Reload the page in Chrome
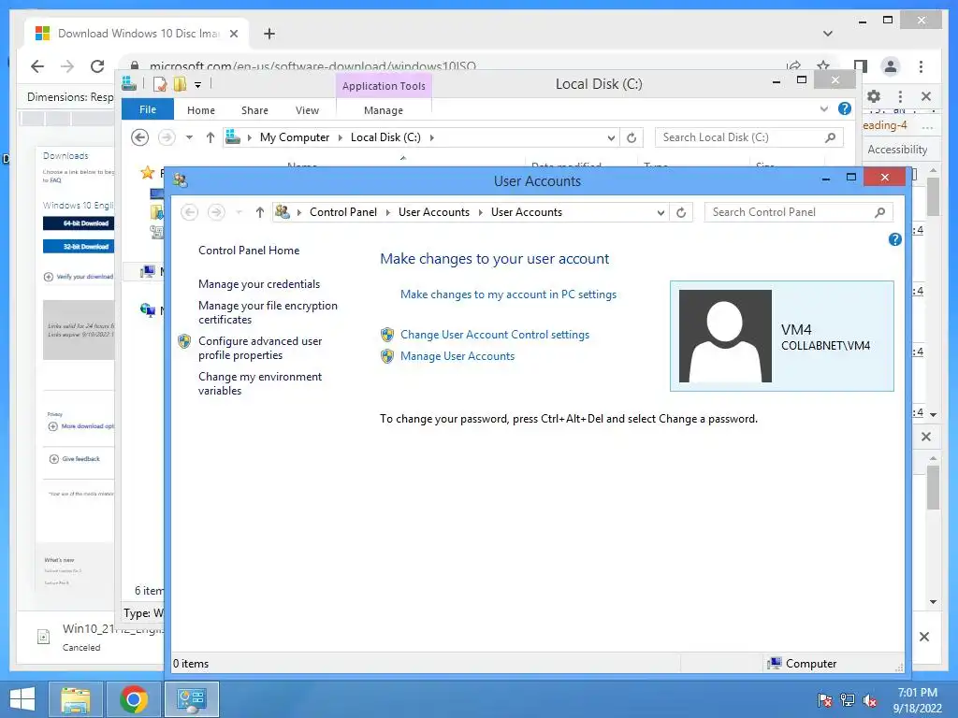 click(x=97, y=66)
